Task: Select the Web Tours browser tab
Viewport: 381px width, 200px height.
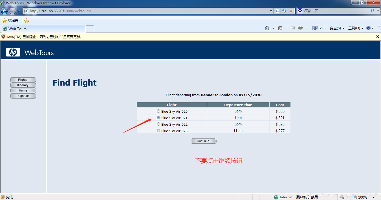Action: [x=44, y=29]
